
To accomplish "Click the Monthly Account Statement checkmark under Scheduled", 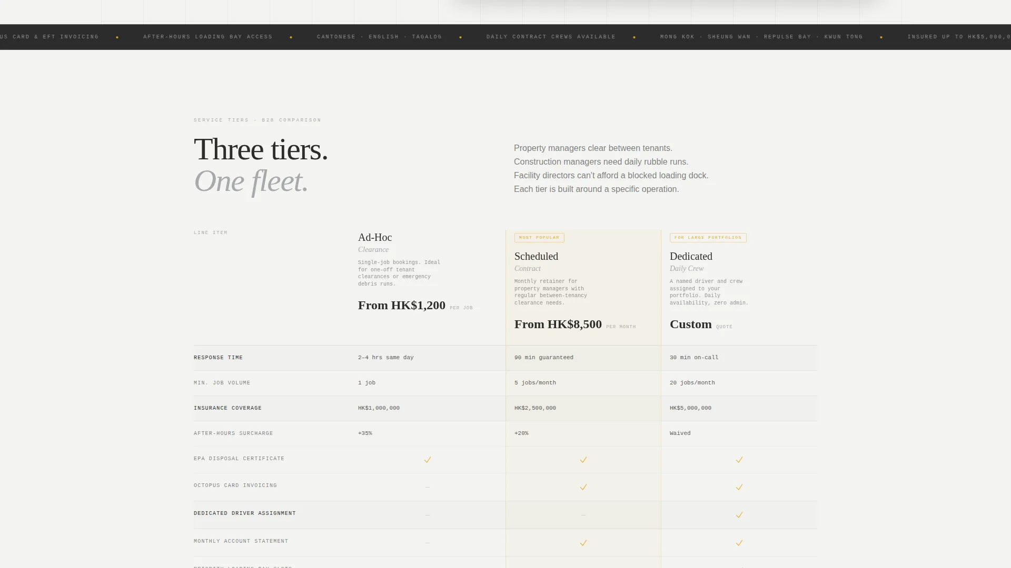I will (x=583, y=543).
